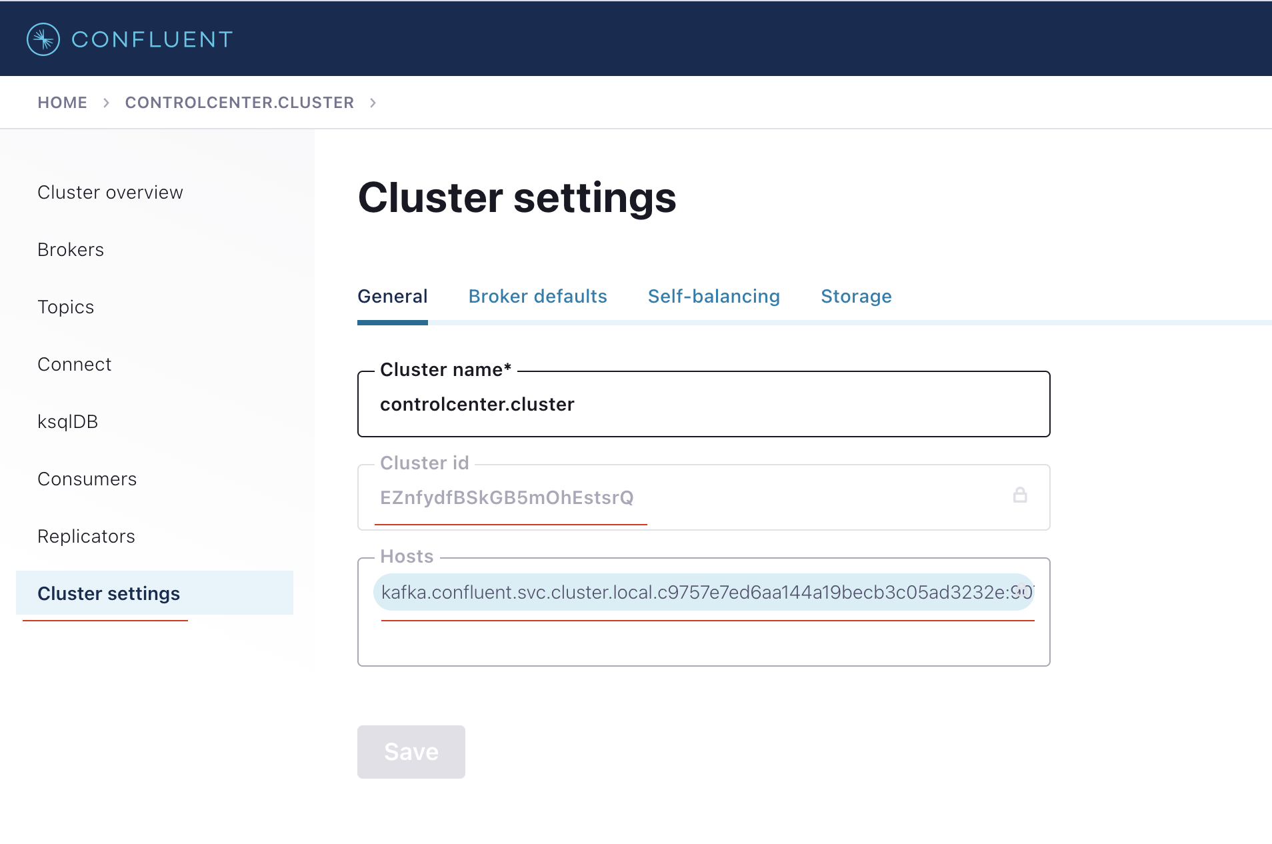Click the chevron after CONTROLCENTER.CLUSTER breadcrumb
The height and width of the screenshot is (844, 1272).
pyautogui.click(x=373, y=103)
